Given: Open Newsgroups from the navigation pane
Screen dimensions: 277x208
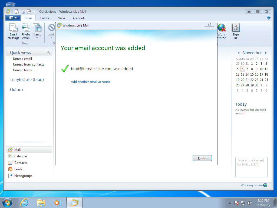Looking at the screenshot, I should pyautogui.click(x=23, y=176).
